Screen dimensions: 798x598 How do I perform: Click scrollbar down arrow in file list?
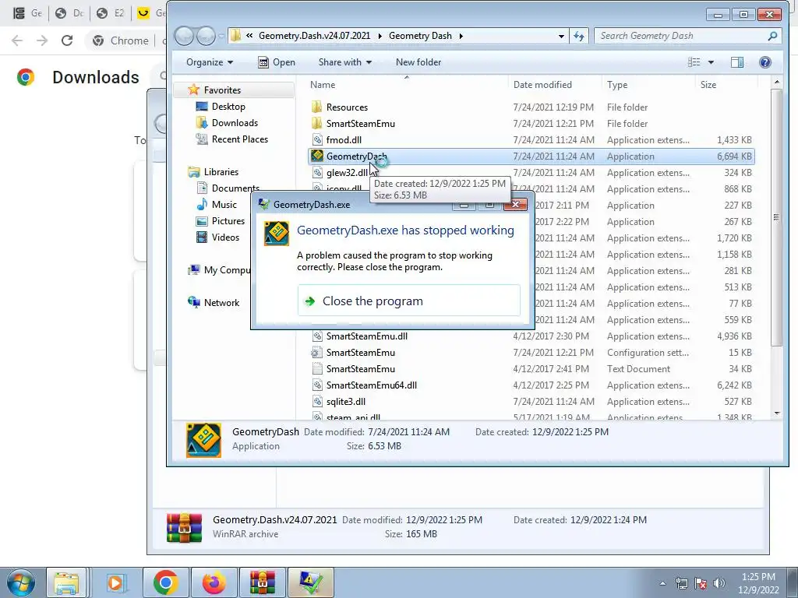tap(777, 413)
